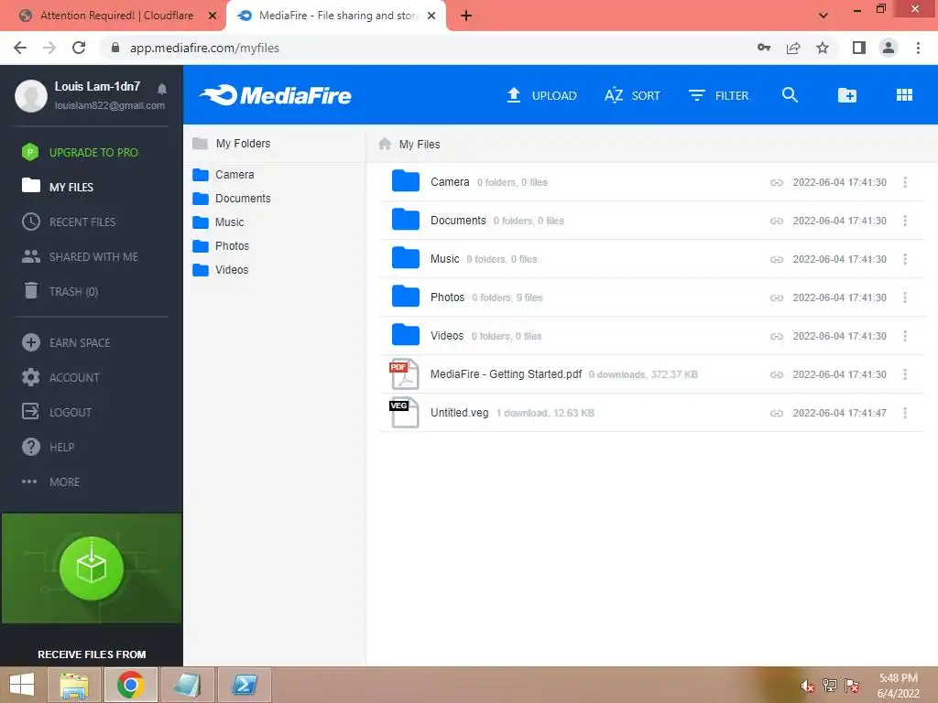Click share link icon for Getting Started.pdf

point(777,374)
